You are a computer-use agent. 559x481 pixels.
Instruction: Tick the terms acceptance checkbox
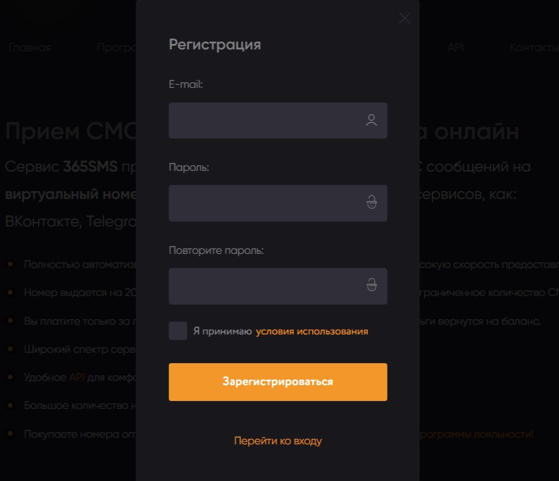(178, 331)
